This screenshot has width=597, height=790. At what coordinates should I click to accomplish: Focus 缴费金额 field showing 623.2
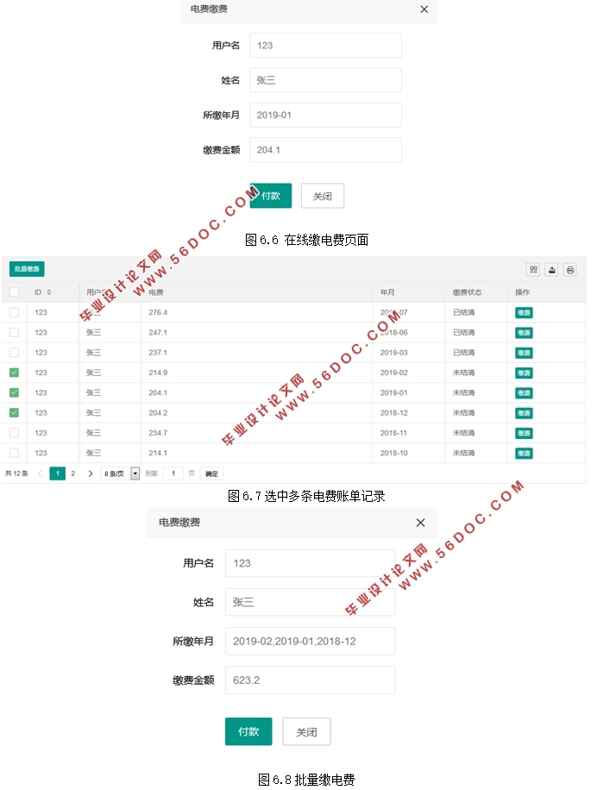click(311, 680)
